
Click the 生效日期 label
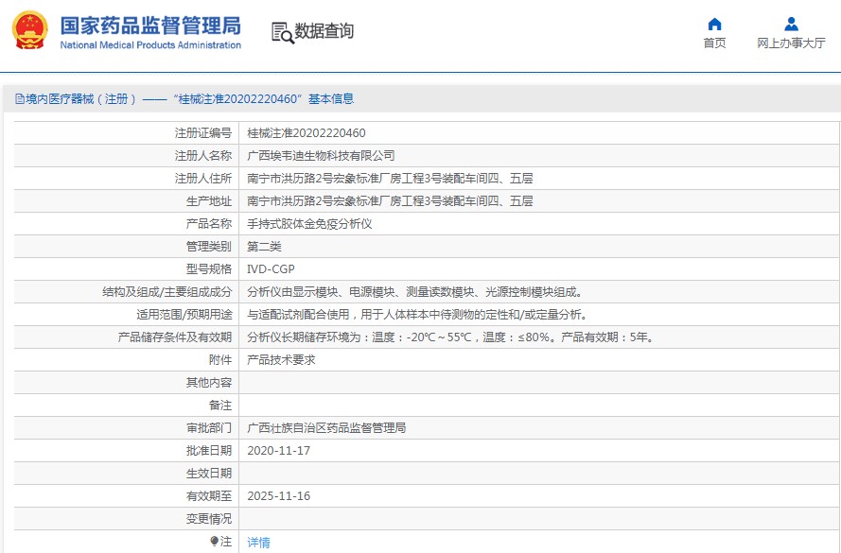click(x=209, y=474)
